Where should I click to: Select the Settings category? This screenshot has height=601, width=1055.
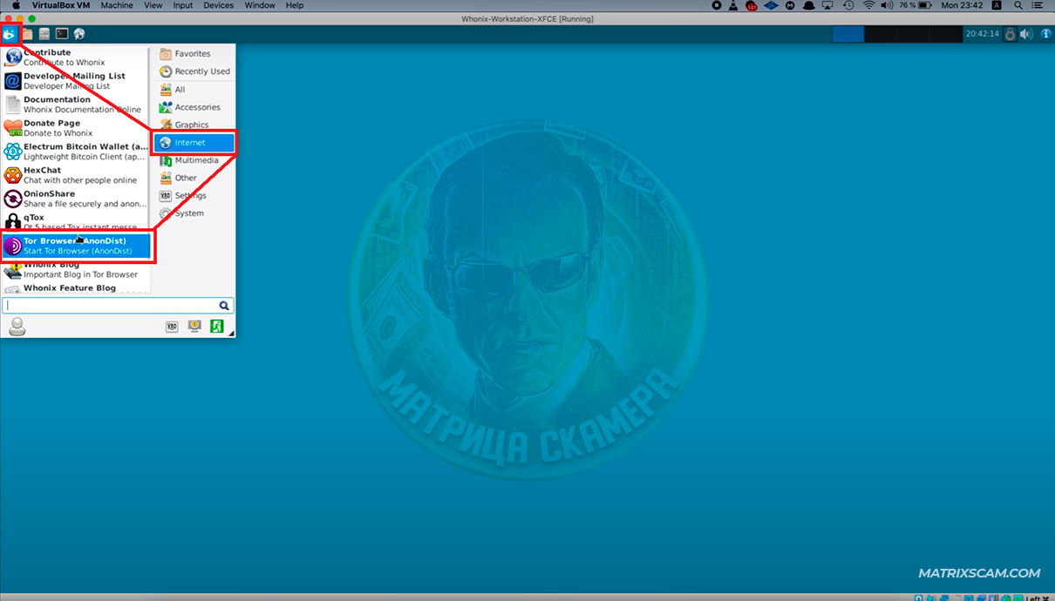click(194, 196)
